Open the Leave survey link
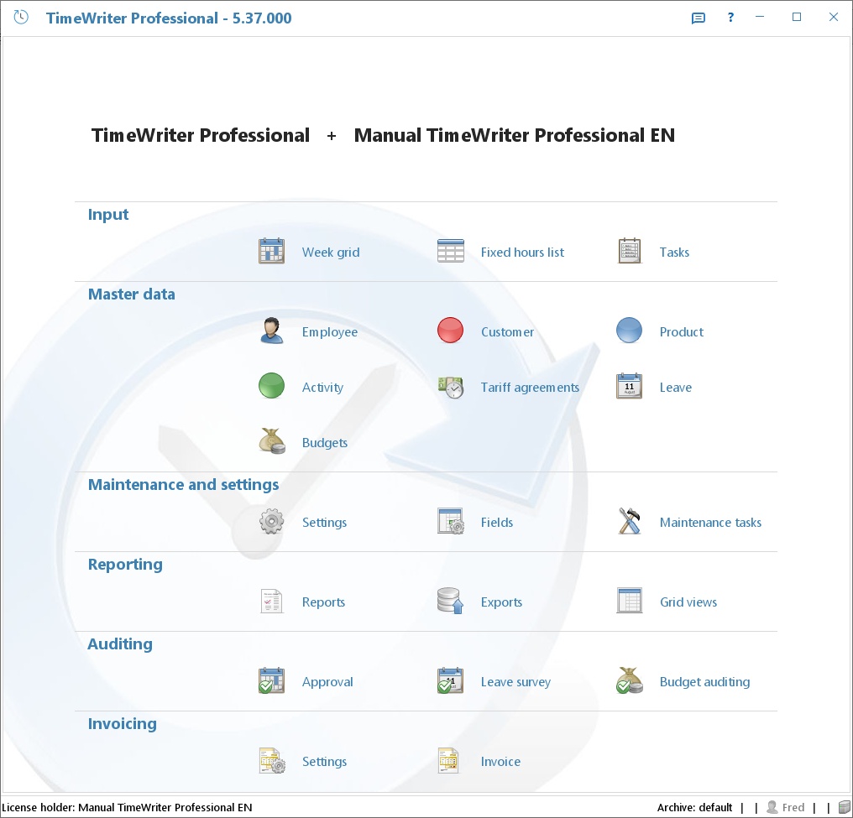 (515, 682)
